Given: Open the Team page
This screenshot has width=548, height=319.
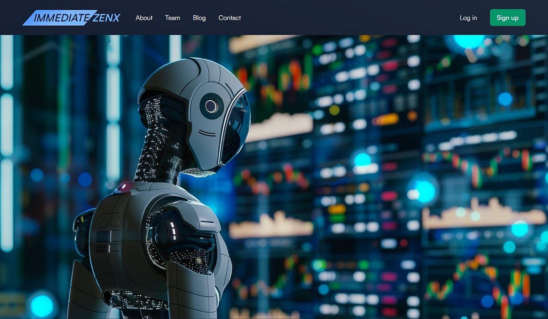Looking at the screenshot, I should coord(172,18).
